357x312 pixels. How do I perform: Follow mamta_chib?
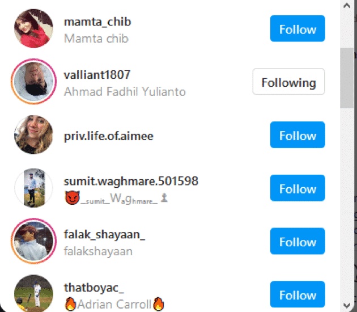(x=297, y=28)
